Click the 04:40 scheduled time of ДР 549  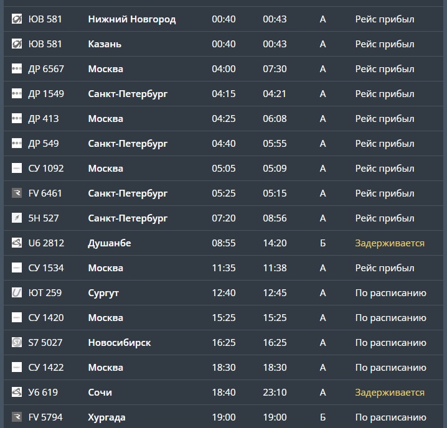click(x=223, y=144)
